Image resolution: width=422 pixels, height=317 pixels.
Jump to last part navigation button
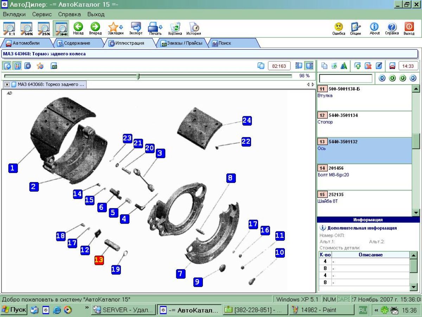click(x=413, y=78)
